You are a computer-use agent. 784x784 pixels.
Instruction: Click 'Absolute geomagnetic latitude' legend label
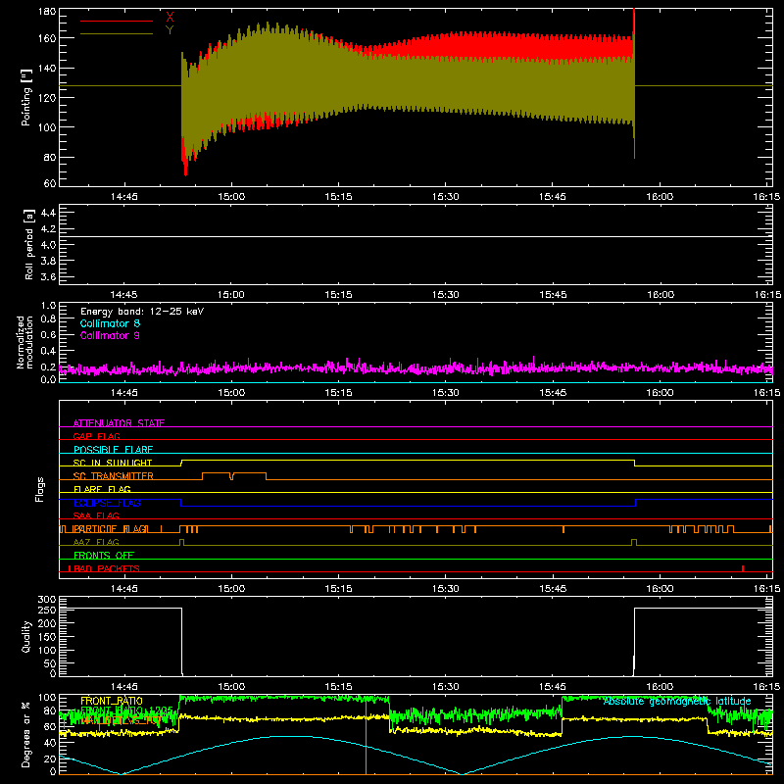tap(677, 701)
